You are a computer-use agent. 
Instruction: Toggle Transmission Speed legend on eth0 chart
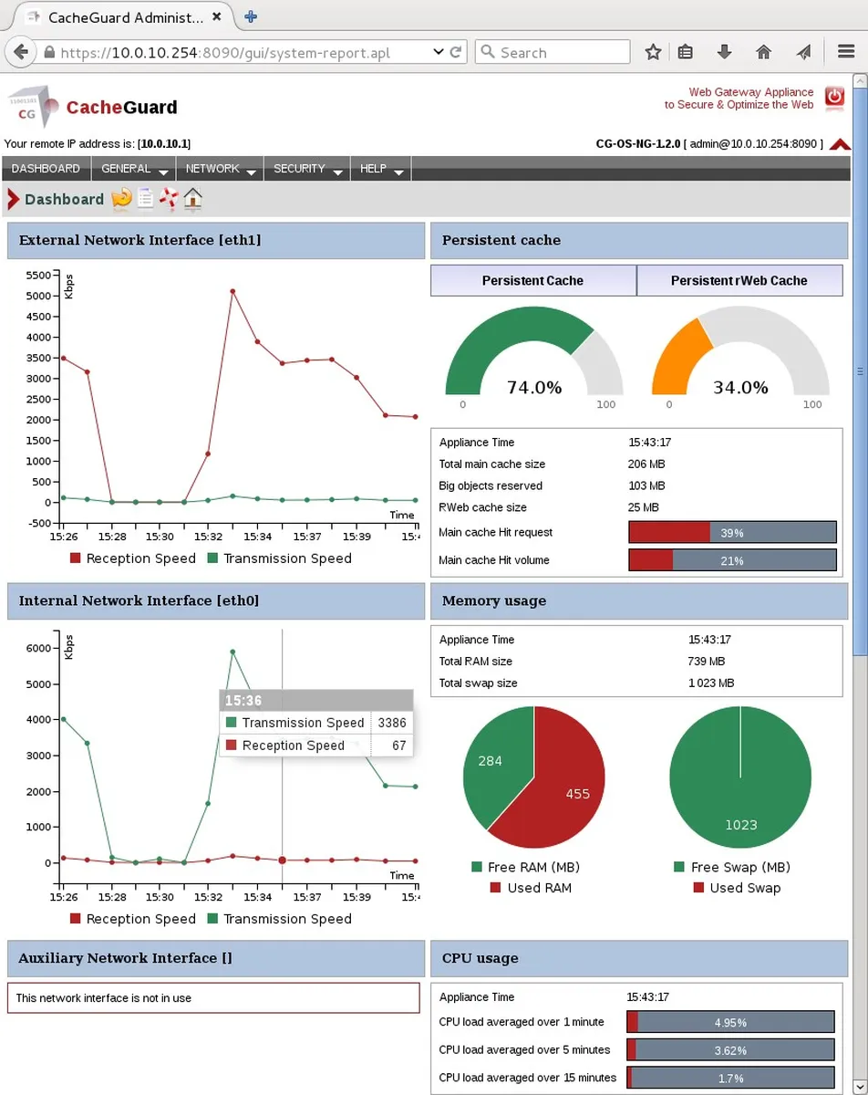279,919
